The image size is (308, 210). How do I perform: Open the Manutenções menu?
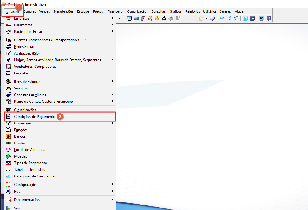[64, 11]
